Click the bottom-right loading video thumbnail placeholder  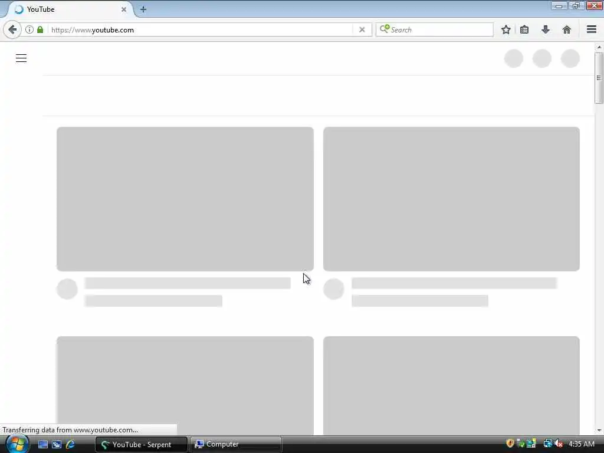coord(451,386)
